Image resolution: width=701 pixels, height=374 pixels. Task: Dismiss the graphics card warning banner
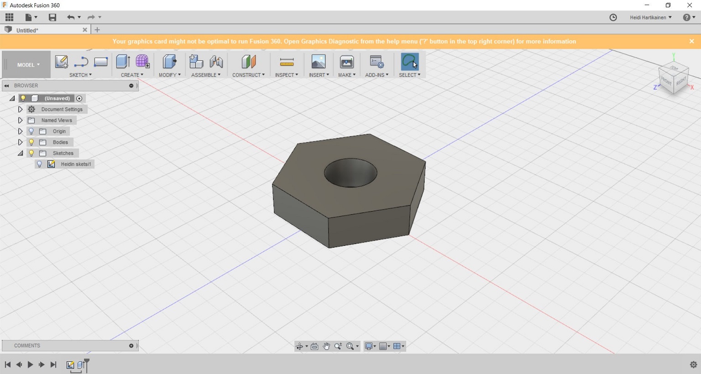[691, 41]
